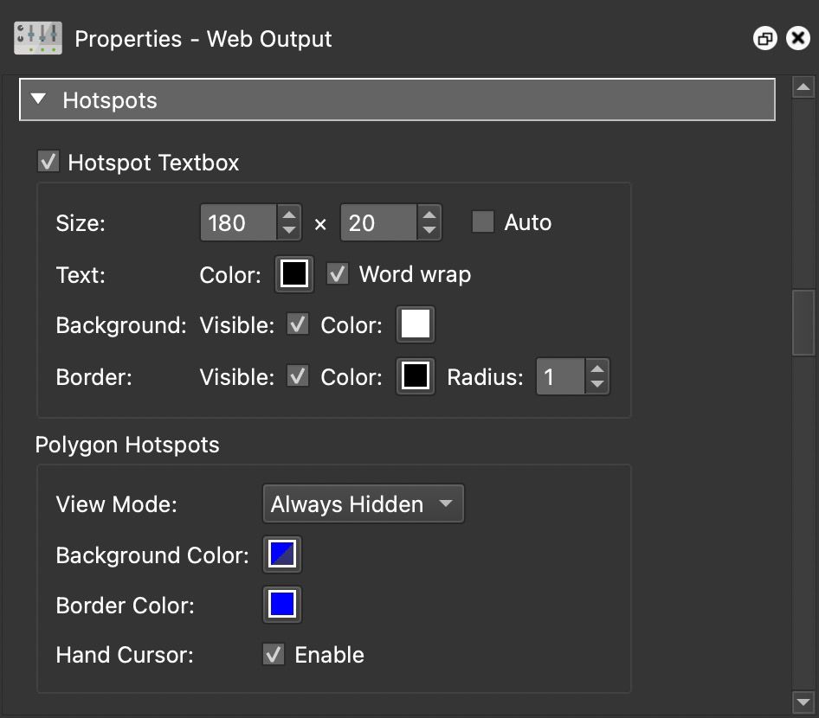Increase the textbox width using its up stepper
Image resolution: width=819 pixels, height=718 pixels.
pos(289,215)
